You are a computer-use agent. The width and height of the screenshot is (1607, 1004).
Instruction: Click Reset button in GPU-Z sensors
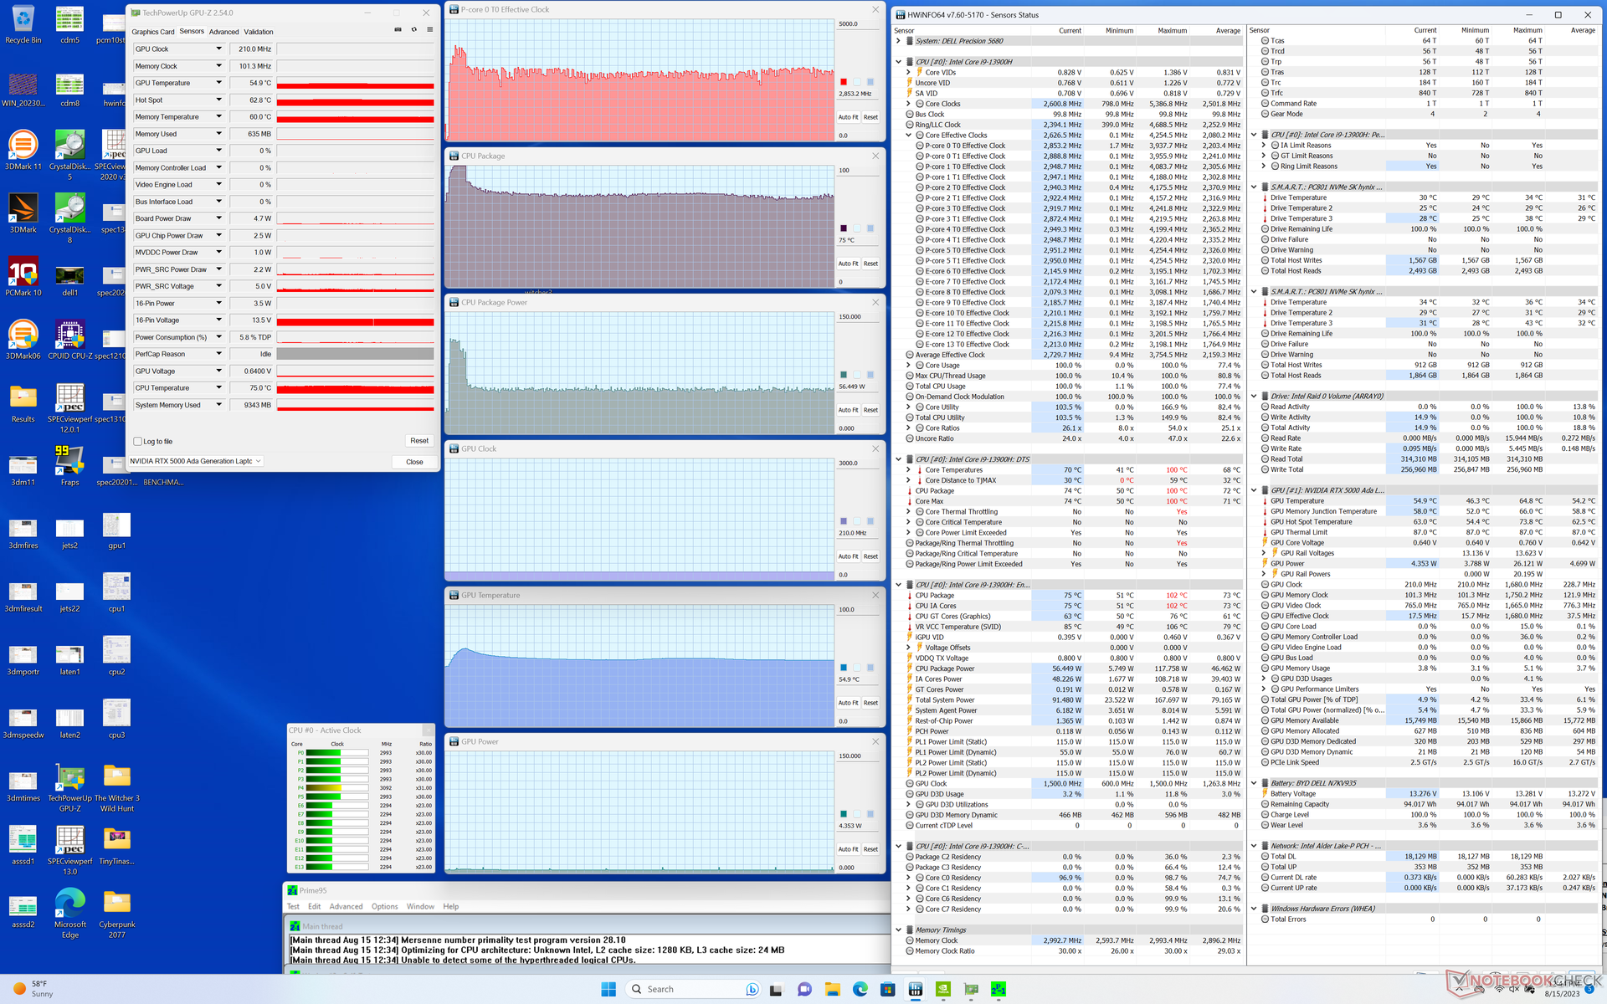(x=418, y=441)
